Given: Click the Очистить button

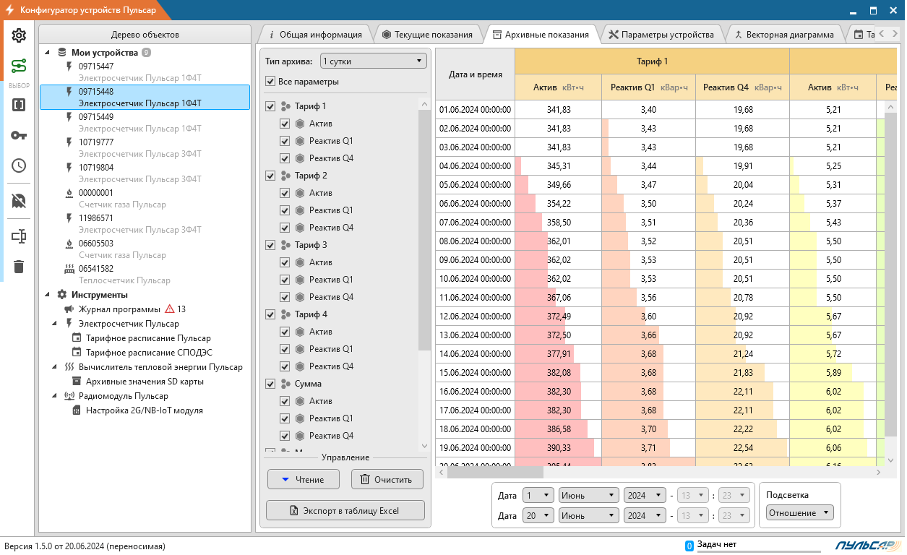Looking at the screenshot, I should coord(387,479).
